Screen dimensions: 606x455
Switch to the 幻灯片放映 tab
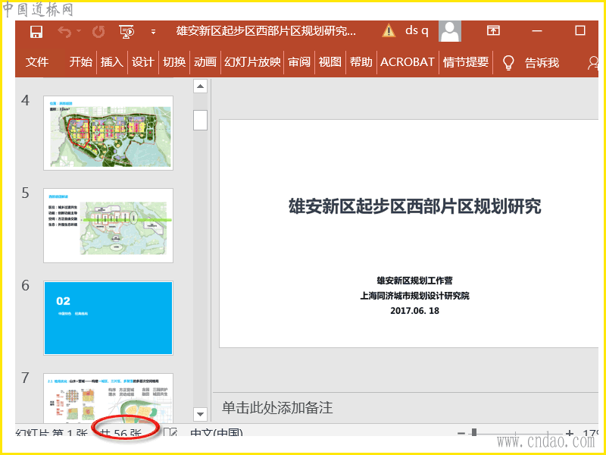point(252,62)
